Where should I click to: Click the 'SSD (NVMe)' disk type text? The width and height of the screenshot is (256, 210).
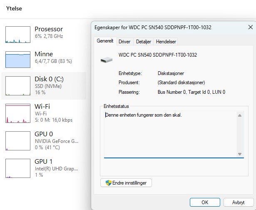[48, 86]
